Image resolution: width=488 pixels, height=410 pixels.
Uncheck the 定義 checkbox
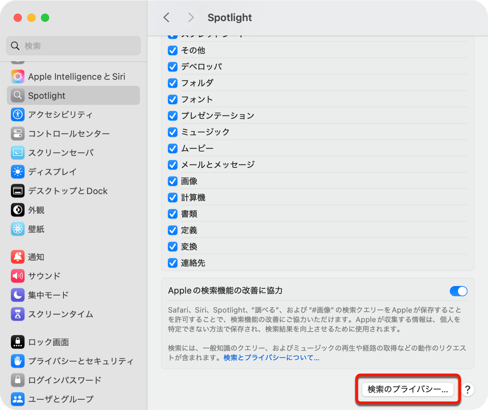point(173,230)
